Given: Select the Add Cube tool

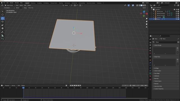Looking at the screenshot, I should click(3, 39).
